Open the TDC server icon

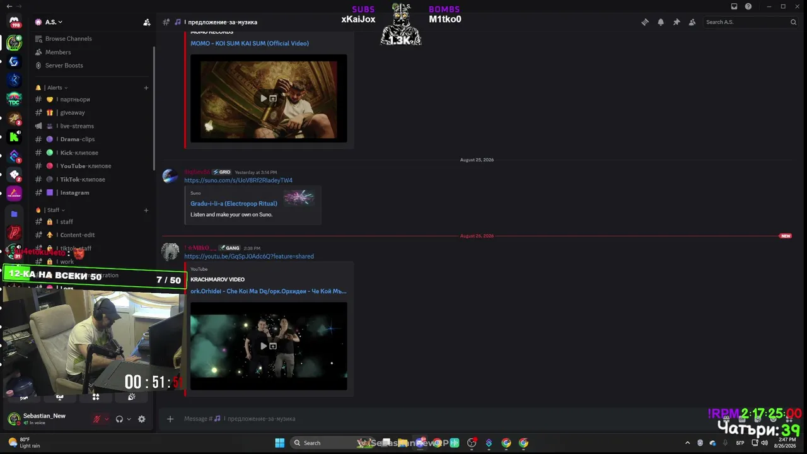click(14, 99)
